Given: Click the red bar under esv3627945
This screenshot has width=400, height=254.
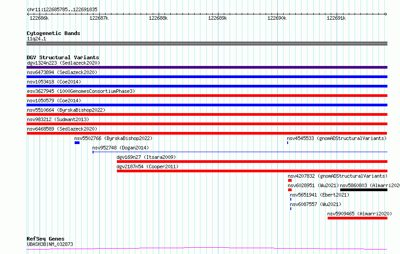Looking at the screenshot, I should coord(207,96).
